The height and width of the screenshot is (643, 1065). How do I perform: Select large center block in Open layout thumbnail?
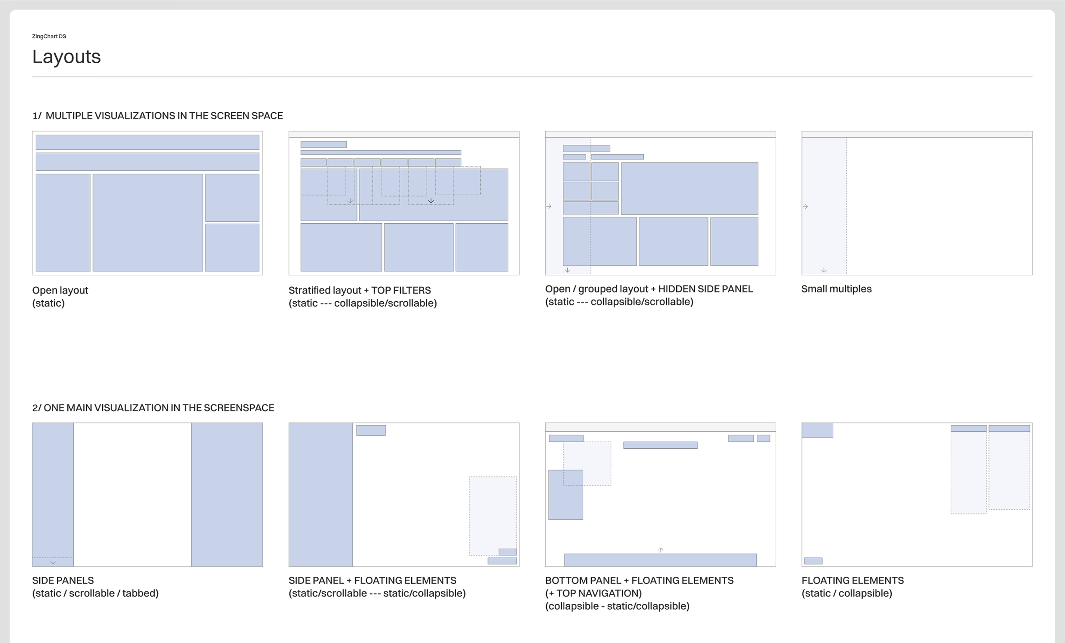pyautogui.click(x=147, y=222)
